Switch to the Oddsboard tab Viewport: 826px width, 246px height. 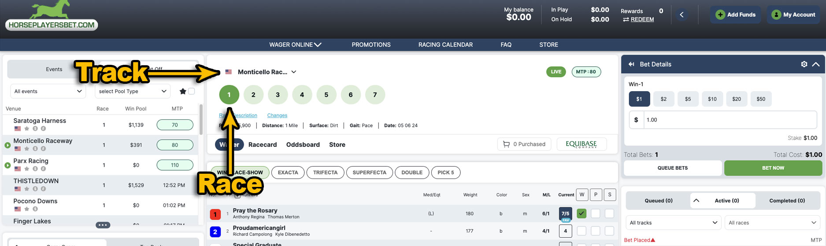coord(303,145)
